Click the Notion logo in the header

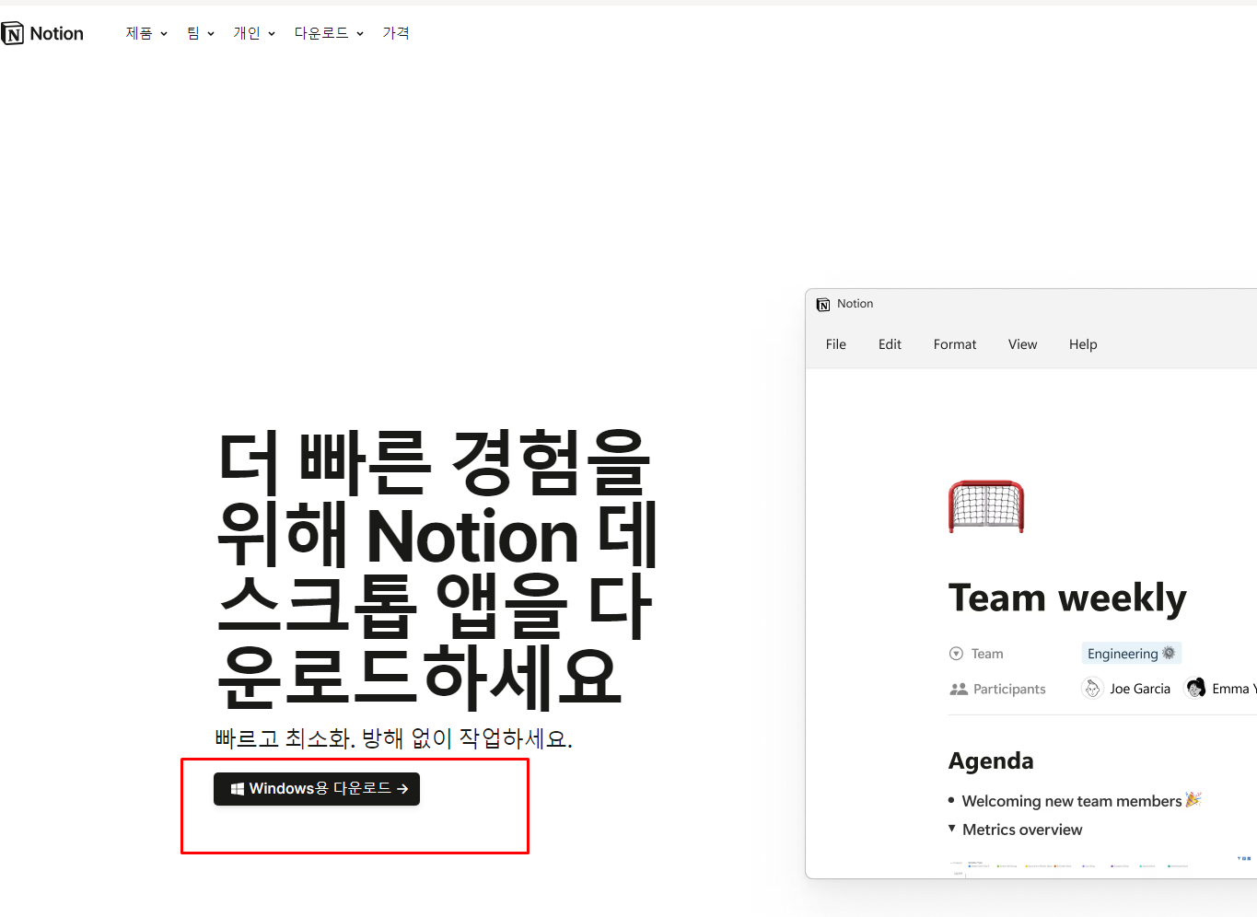pos(42,34)
